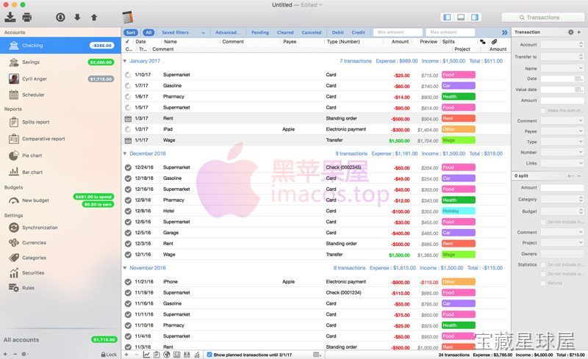The height and width of the screenshot is (359, 588).
Task: Click the Food tag on 1/10/17 row
Action: point(458,75)
